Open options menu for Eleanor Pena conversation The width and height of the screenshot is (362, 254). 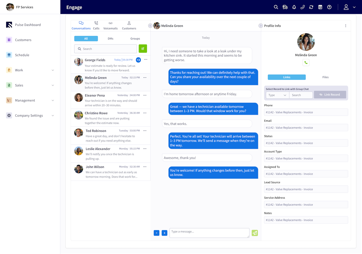(145, 95)
